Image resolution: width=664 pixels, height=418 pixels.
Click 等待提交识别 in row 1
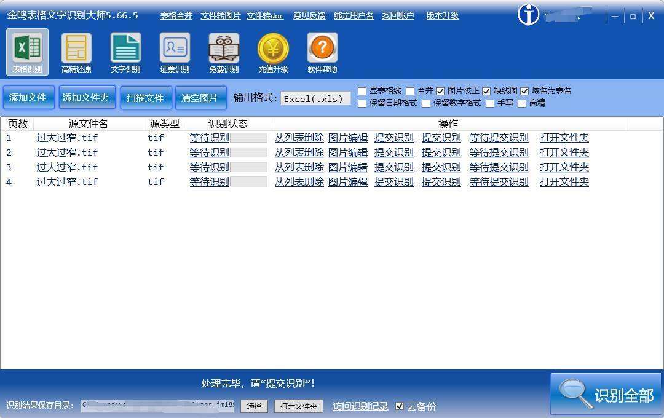[499, 138]
